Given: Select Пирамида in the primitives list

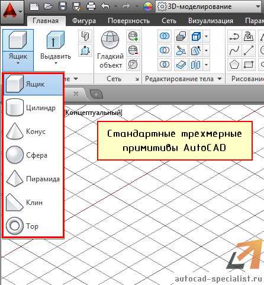Looking at the screenshot, I should pos(33,179).
